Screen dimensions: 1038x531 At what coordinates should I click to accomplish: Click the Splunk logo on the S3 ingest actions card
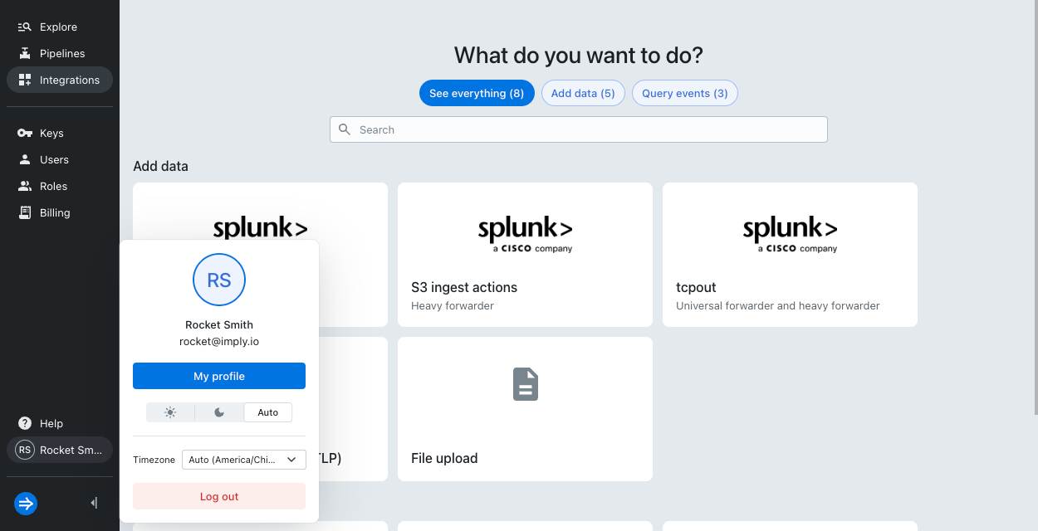(x=525, y=235)
